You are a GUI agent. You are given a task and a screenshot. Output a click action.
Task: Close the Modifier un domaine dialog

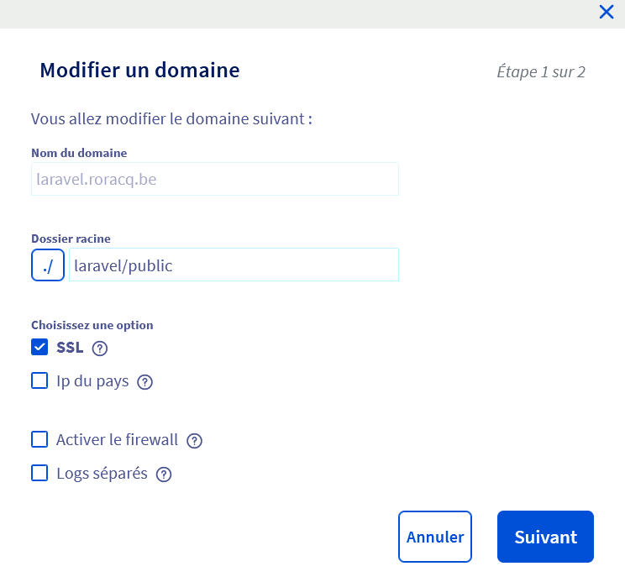[x=607, y=12]
